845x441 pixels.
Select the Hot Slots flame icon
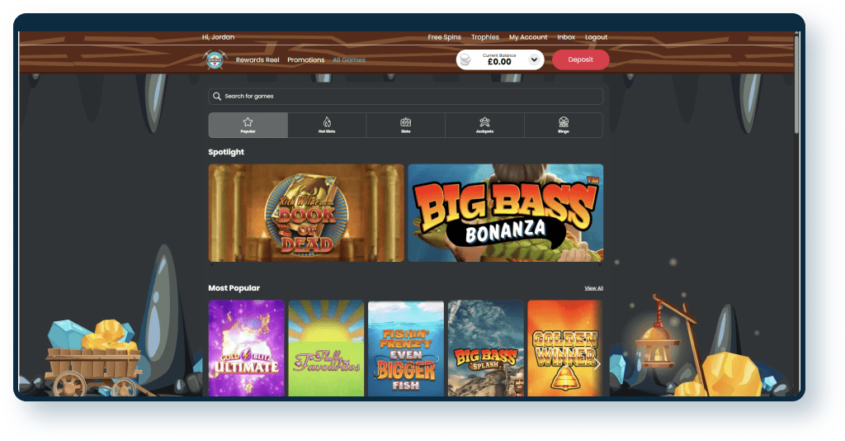(x=327, y=122)
